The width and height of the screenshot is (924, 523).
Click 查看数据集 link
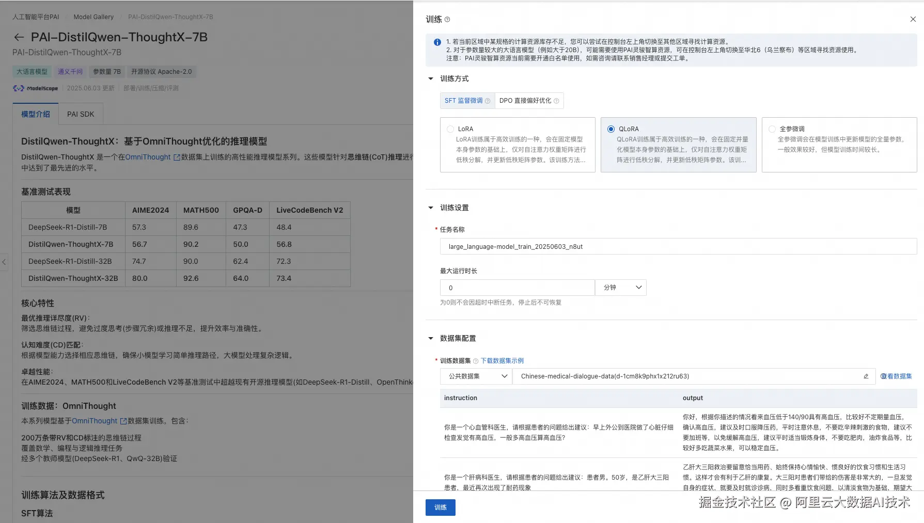(896, 376)
